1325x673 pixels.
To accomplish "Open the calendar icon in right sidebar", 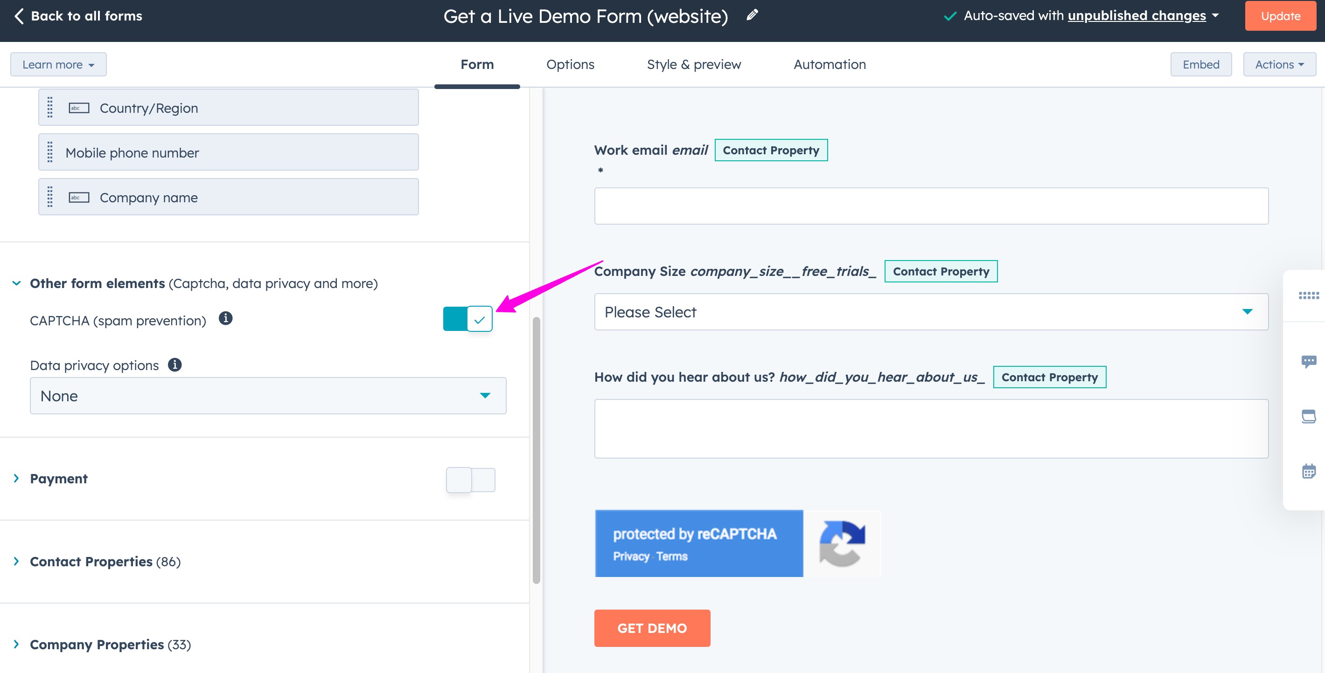I will pos(1308,471).
